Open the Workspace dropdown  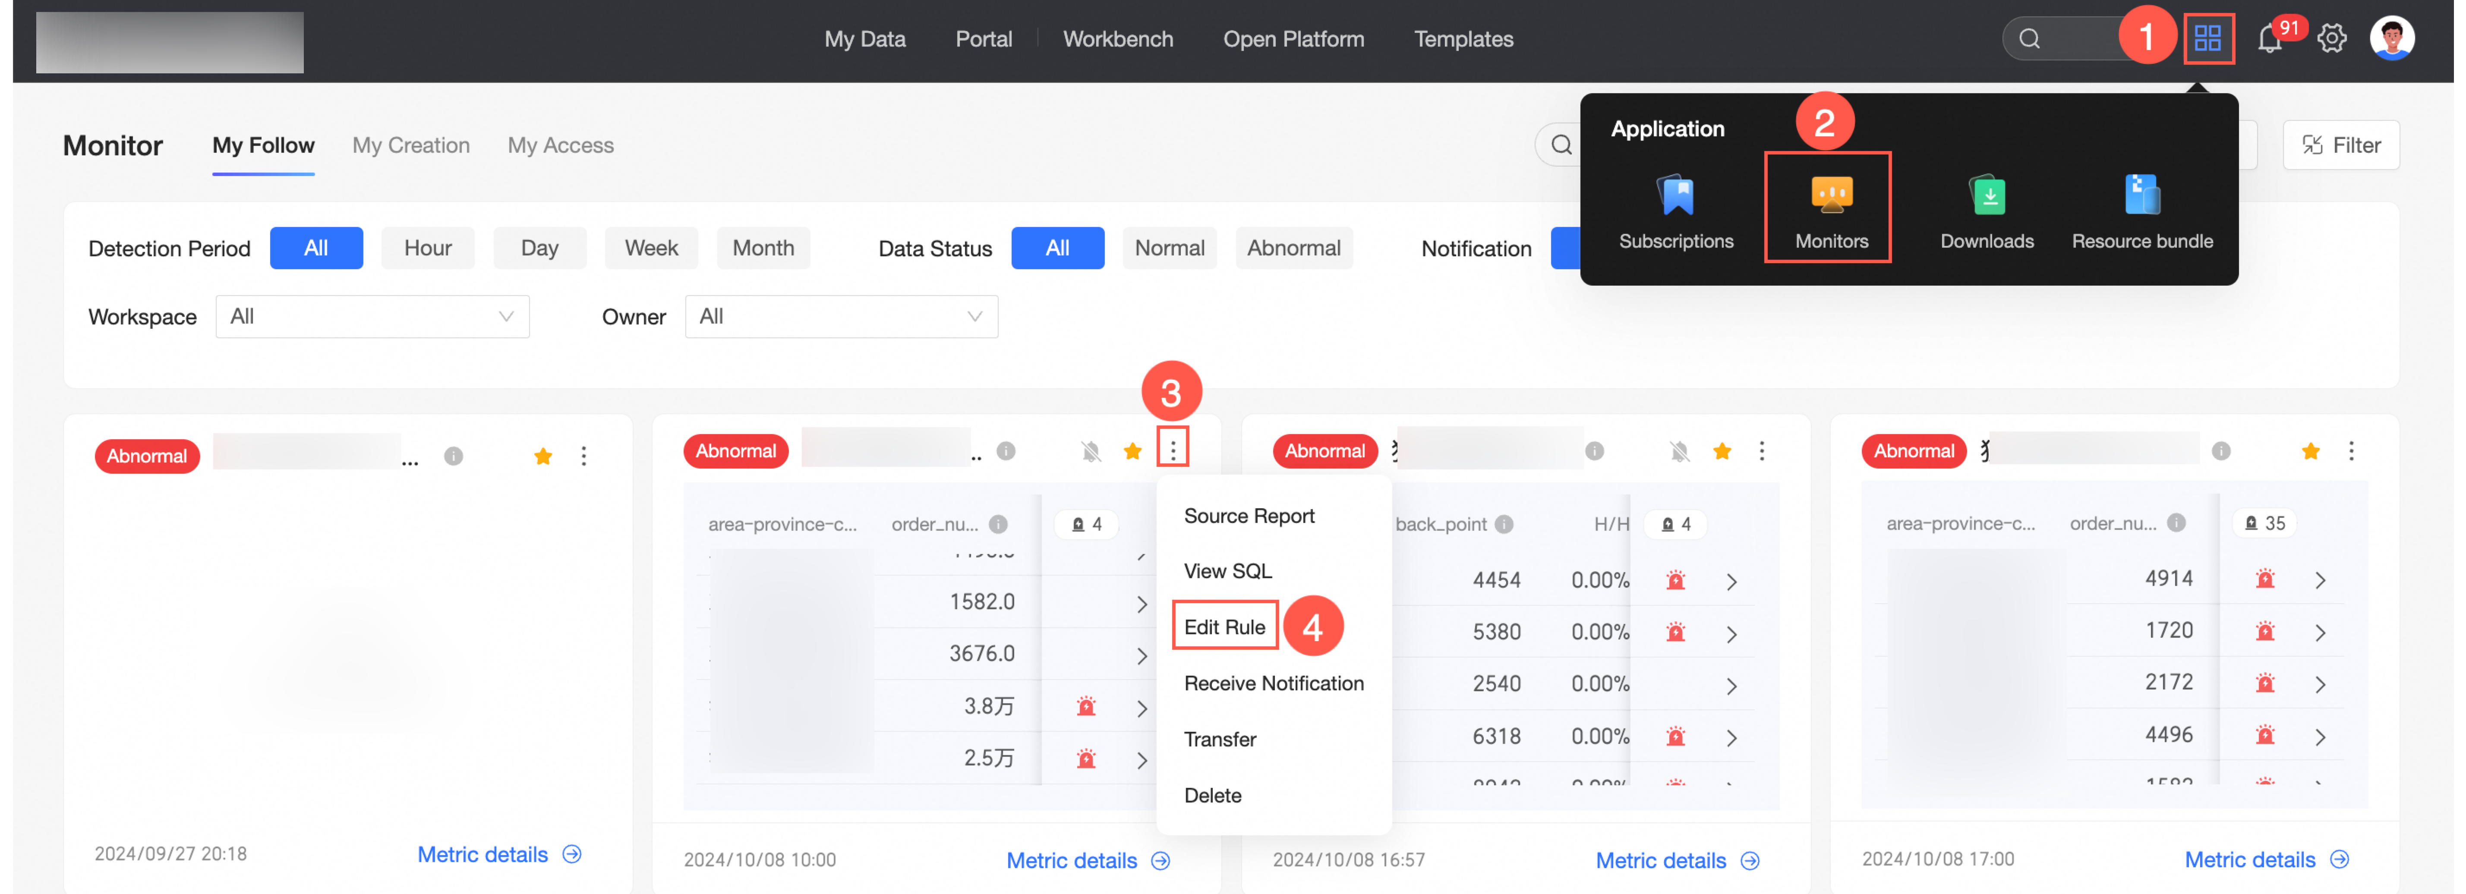372,317
